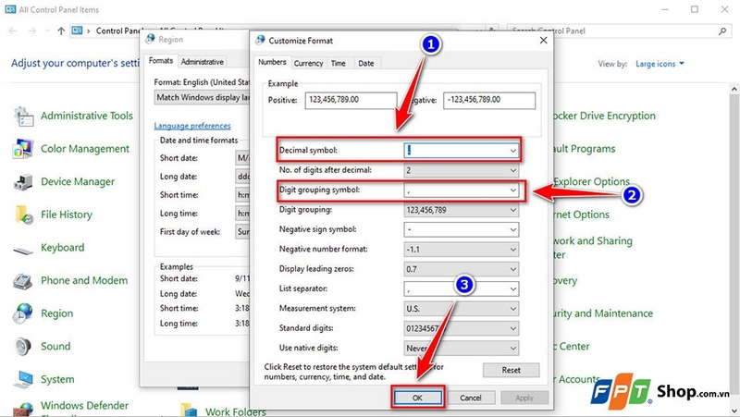Screen dimensions: 740x417
Task: Click the Positive example field
Action: pos(351,101)
